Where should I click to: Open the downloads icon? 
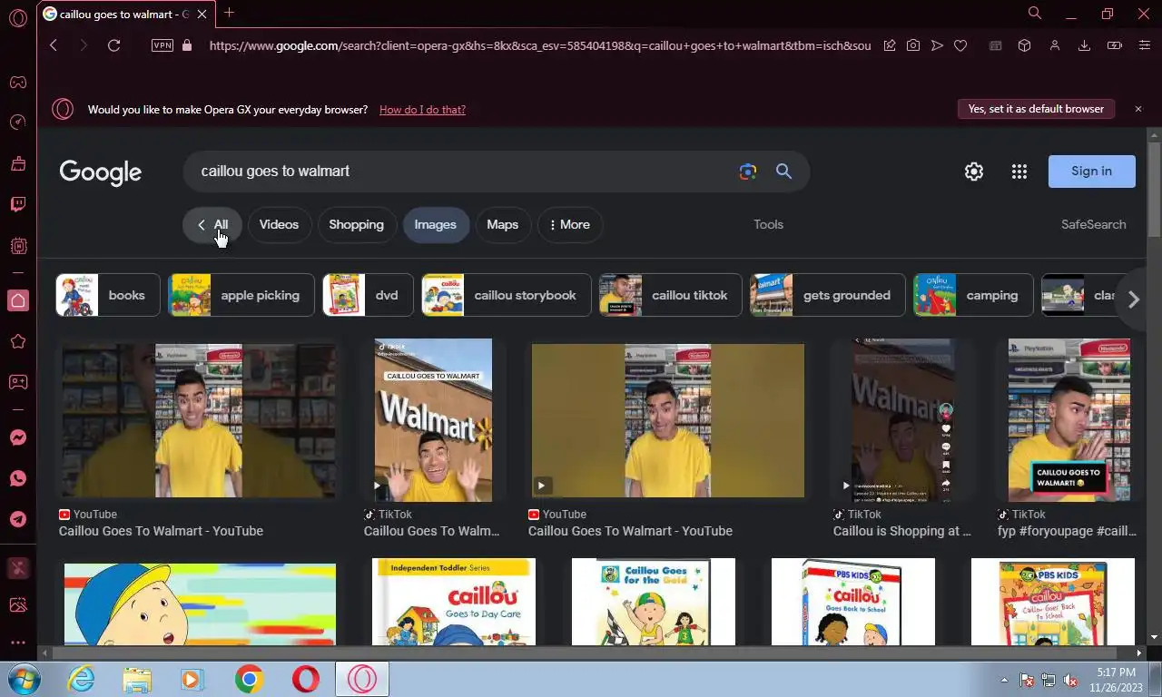[x=1084, y=45]
